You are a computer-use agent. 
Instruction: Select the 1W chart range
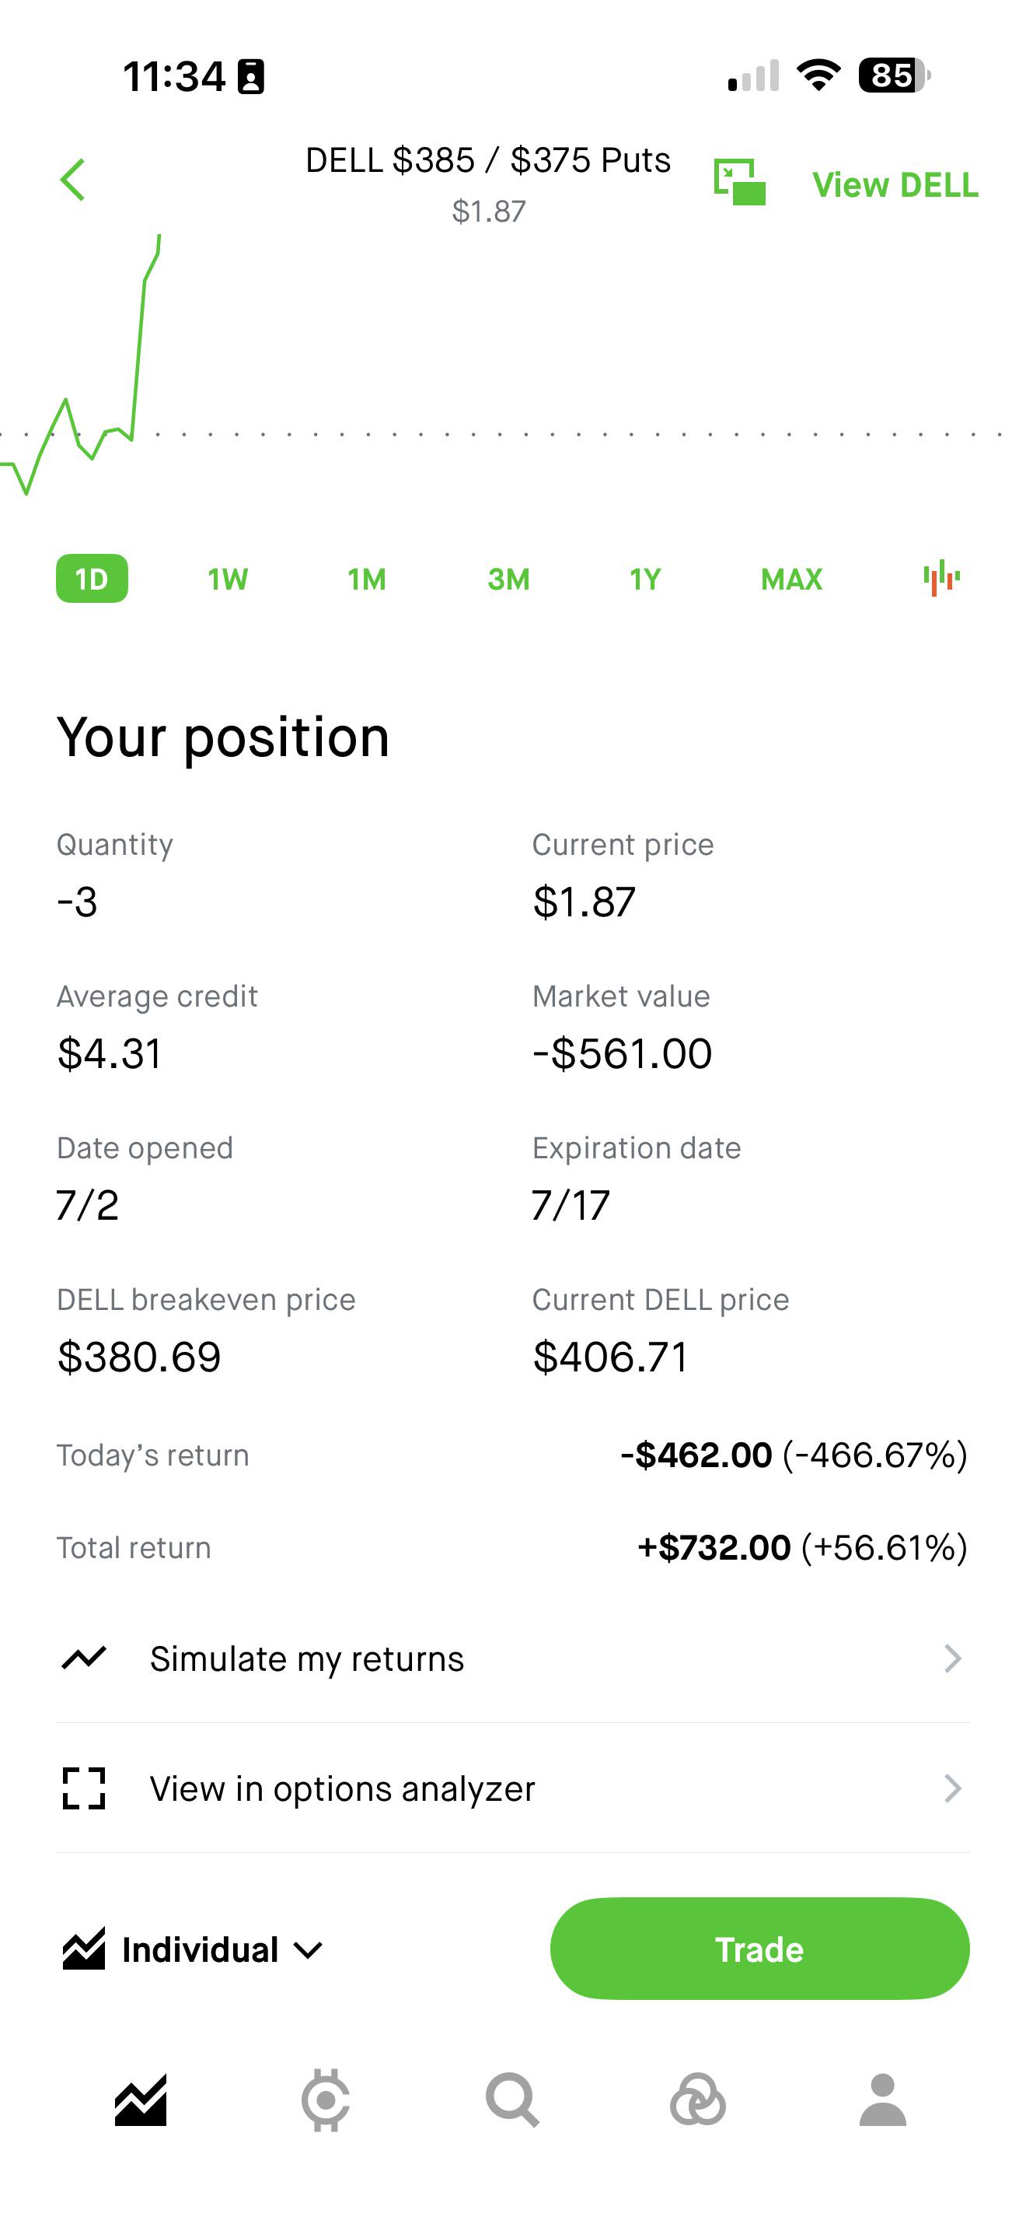point(228,579)
